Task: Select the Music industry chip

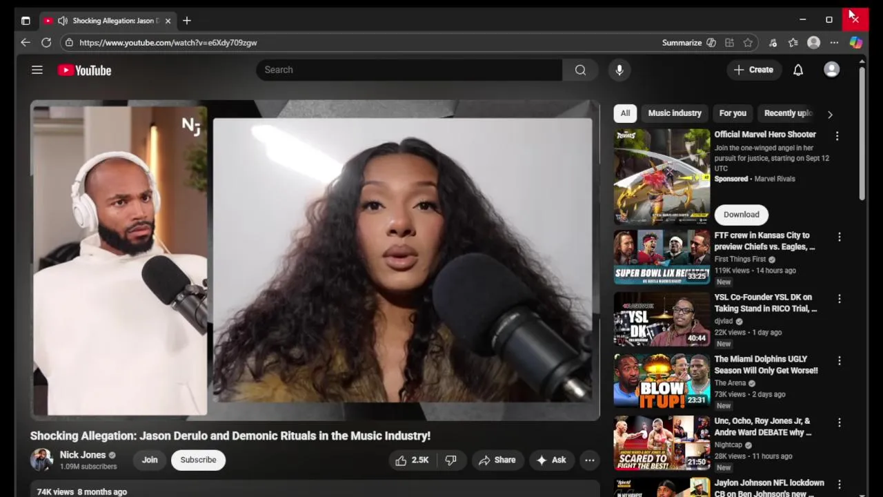Action: tap(675, 113)
